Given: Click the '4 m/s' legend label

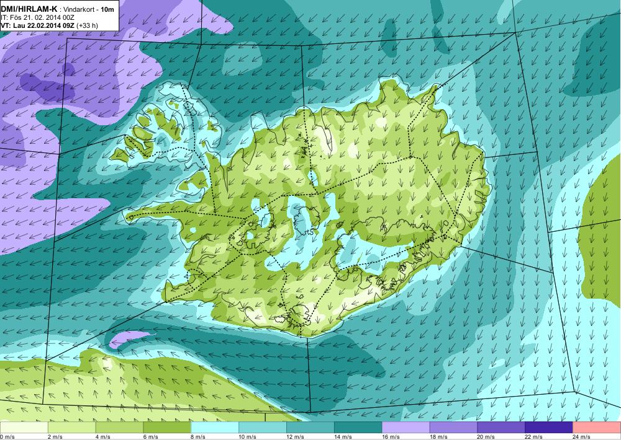Looking at the screenshot, I should pyautogui.click(x=103, y=437).
